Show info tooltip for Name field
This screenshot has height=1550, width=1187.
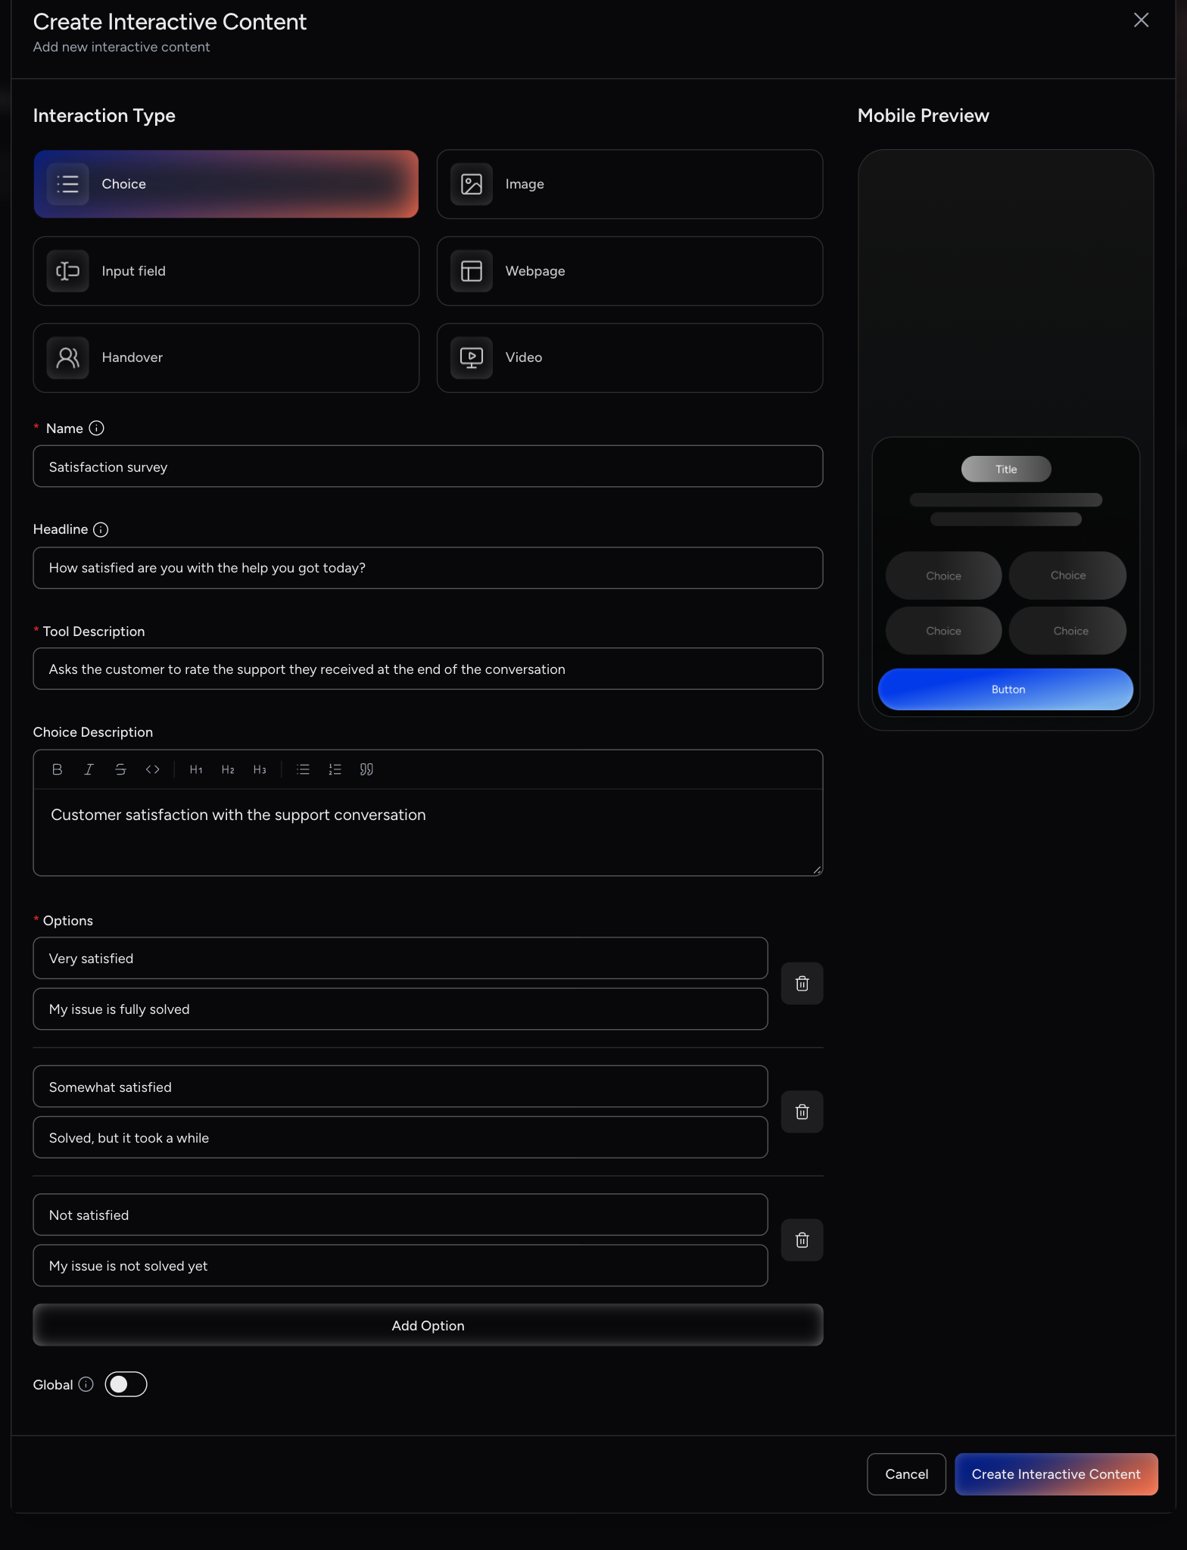point(96,429)
